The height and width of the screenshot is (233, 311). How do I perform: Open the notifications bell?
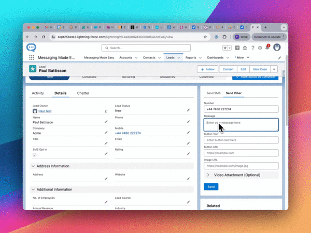tap(267, 48)
